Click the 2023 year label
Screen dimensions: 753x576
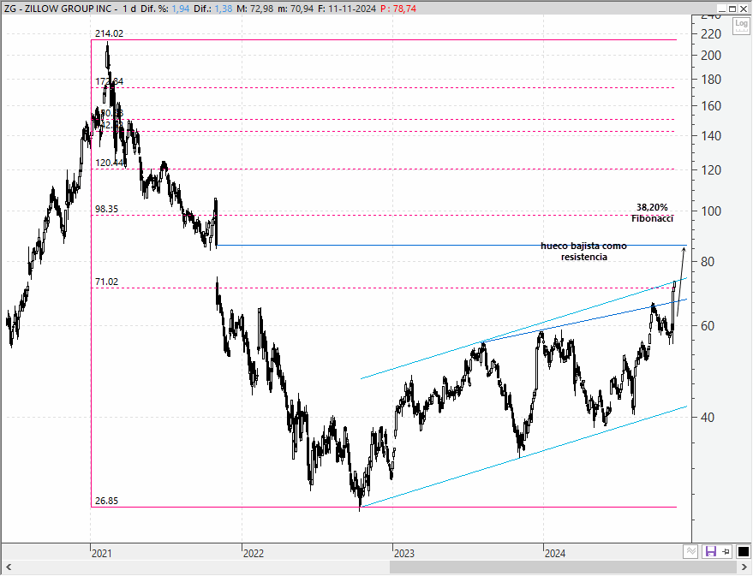[x=403, y=554]
